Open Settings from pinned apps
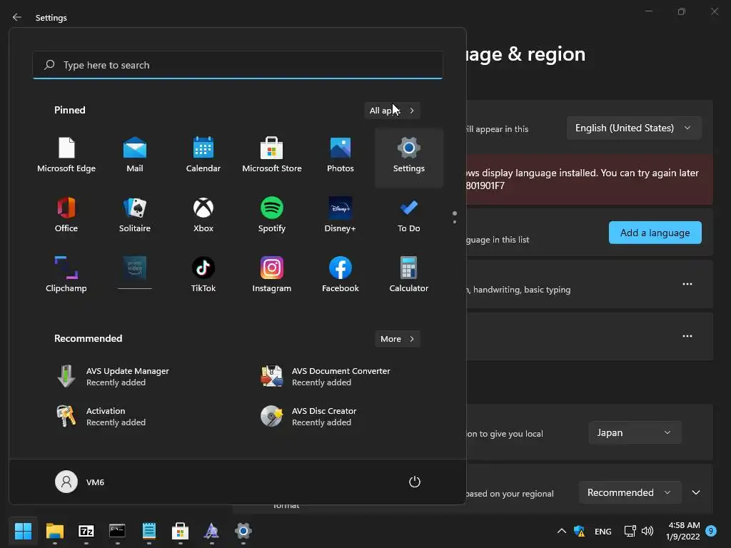 coord(409,158)
